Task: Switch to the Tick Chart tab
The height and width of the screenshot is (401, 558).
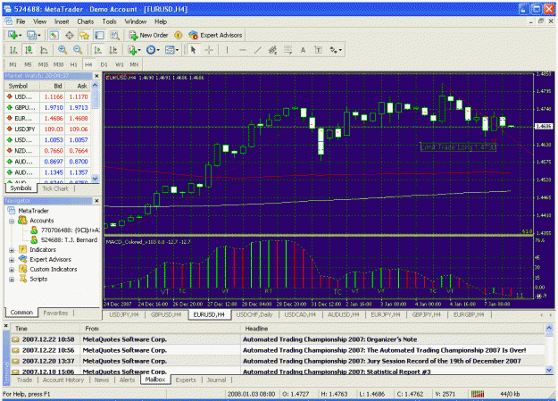Action: click(55, 188)
